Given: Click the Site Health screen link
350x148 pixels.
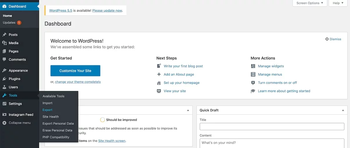Looking at the screenshot, I should (112, 141).
